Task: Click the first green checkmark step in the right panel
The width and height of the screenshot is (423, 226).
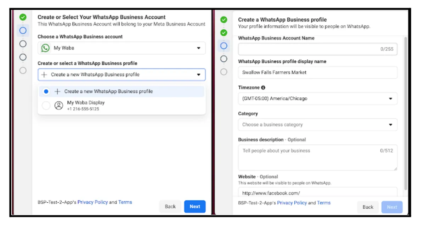Action: [x=224, y=20]
